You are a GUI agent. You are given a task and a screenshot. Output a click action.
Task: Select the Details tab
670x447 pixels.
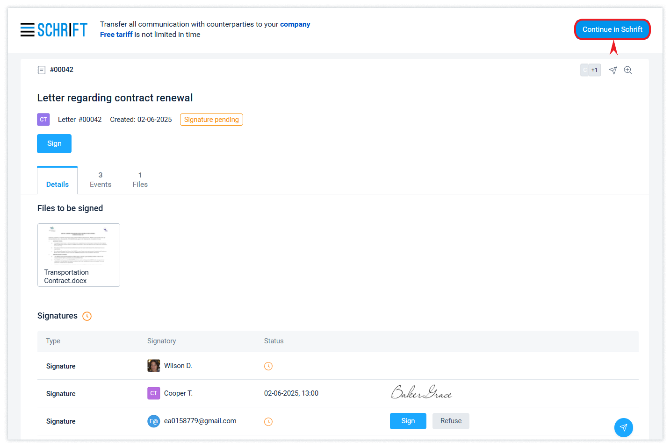pos(58,184)
